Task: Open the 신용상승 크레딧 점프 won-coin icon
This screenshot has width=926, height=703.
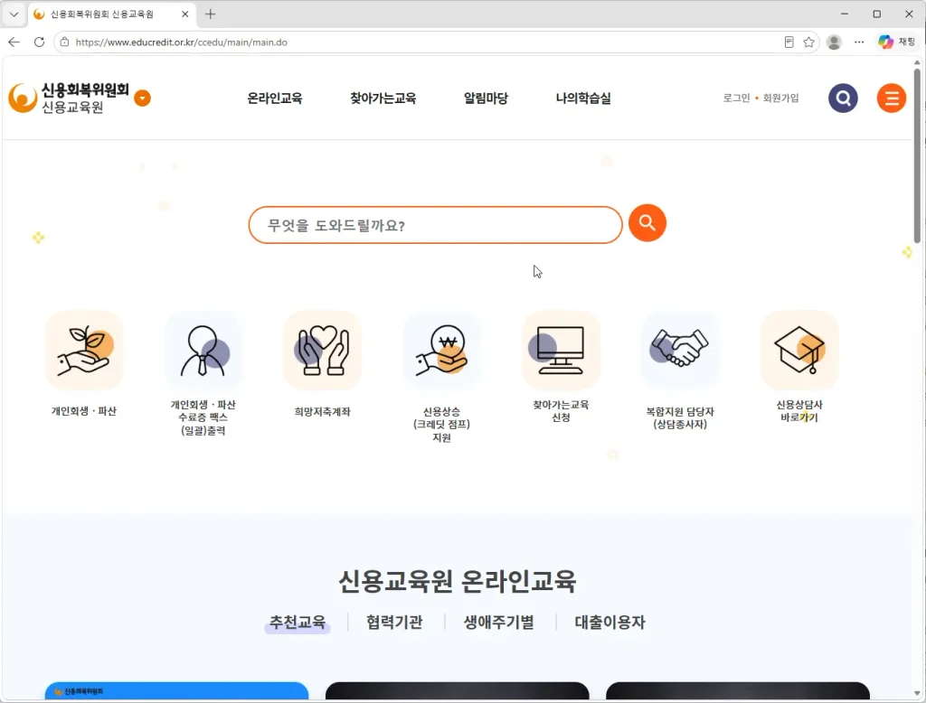Action: [x=441, y=350]
